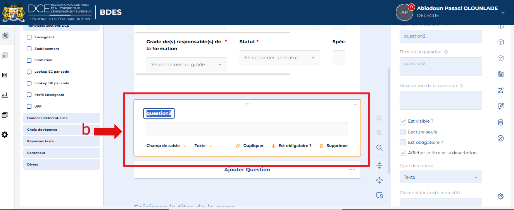Open the three-dots menu next to Ajouter Question
This screenshot has width=514, height=210.
pyautogui.click(x=352, y=169)
